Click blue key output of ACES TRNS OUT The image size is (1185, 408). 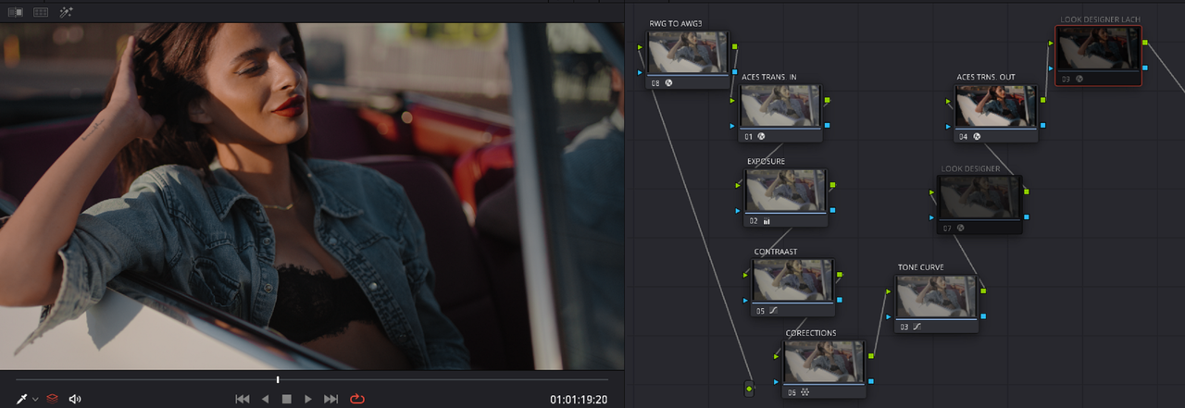(x=1042, y=124)
